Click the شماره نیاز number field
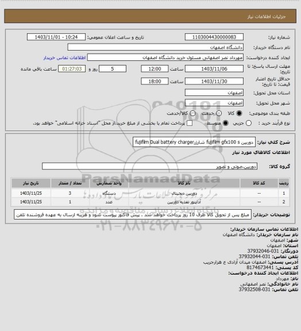Viewport: 301px width, 331px height. (x=214, y=37)
